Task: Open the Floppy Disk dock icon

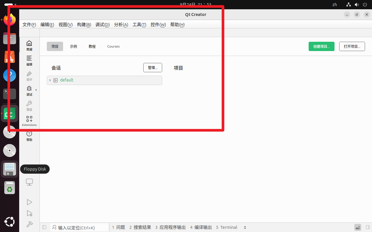Action: coord(10,169)
